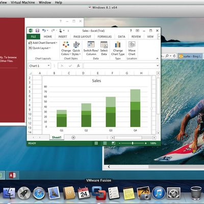Select column D header

pyautogui.click(x=83, y=73)
